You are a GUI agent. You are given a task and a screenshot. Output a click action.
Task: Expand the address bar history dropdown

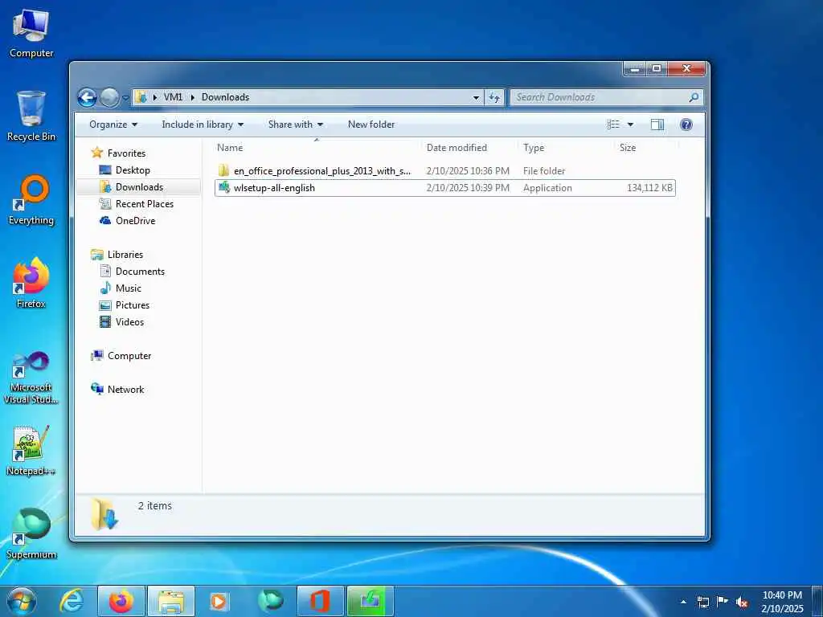(476, 97)
